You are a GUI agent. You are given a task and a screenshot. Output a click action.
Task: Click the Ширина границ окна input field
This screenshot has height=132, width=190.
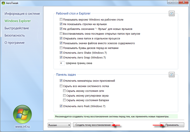point(62,63)
